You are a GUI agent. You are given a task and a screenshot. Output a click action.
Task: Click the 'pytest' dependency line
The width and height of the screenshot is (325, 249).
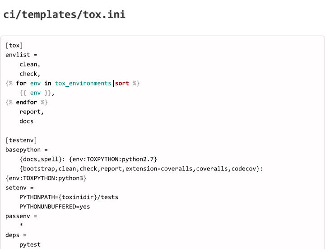point(30,244)
